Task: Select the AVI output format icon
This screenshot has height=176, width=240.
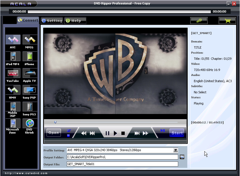Action: point(13,40)
